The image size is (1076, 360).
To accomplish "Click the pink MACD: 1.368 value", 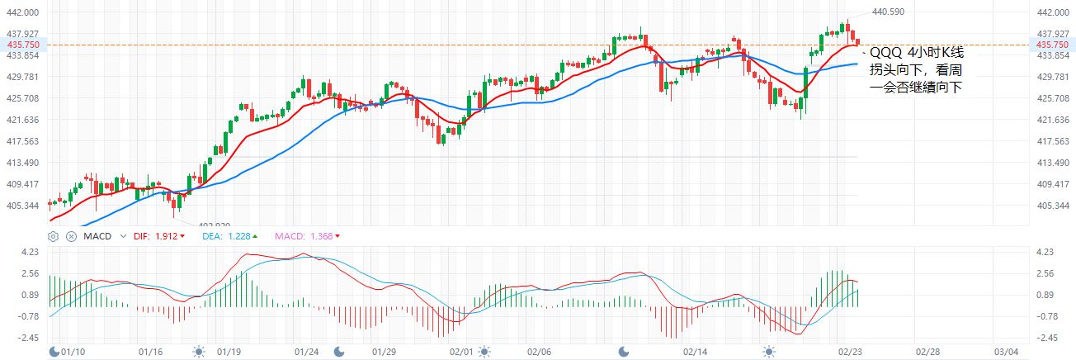I will click(x=309, y=236).
